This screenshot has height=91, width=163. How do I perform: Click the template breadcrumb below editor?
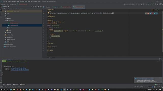click(x=50, y=57)
